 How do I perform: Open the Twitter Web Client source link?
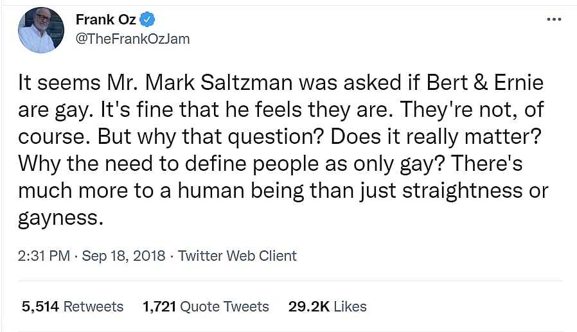coord(237,256)
